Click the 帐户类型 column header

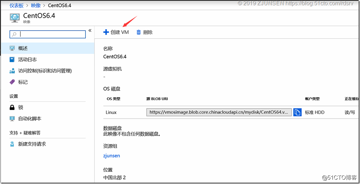point(312,99)
